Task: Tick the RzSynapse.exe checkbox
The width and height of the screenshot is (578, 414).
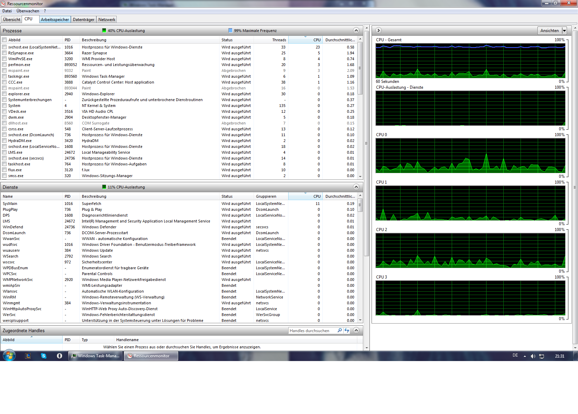Action: [4, 53]
